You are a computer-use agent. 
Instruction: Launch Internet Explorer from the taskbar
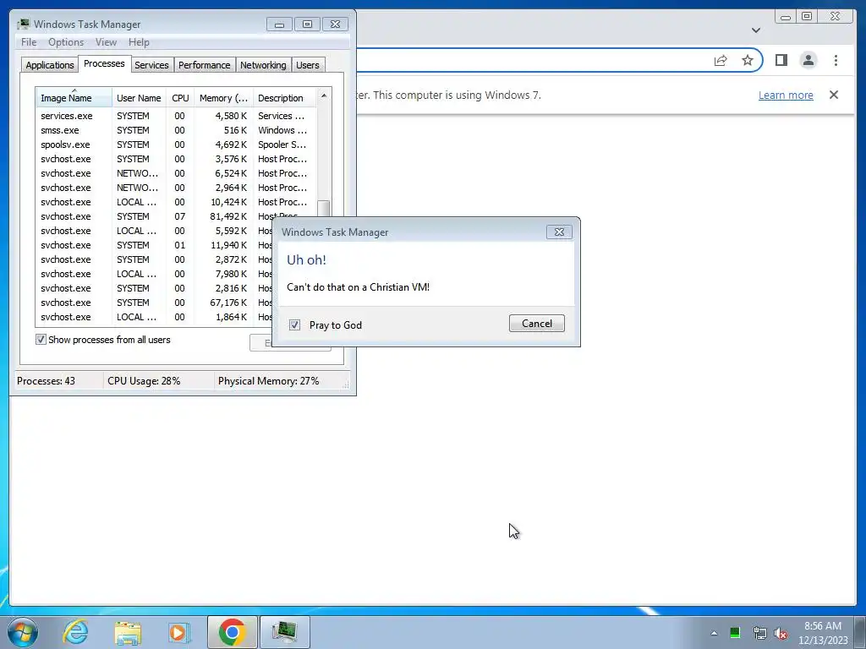pyautogui.click(x=75, y=632)
